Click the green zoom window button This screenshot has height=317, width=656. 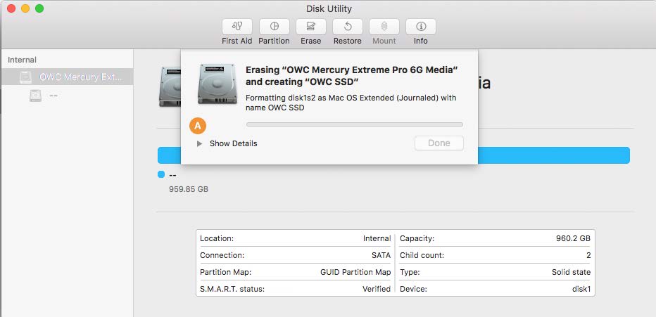pyautogui.click(x=39, y=8)
